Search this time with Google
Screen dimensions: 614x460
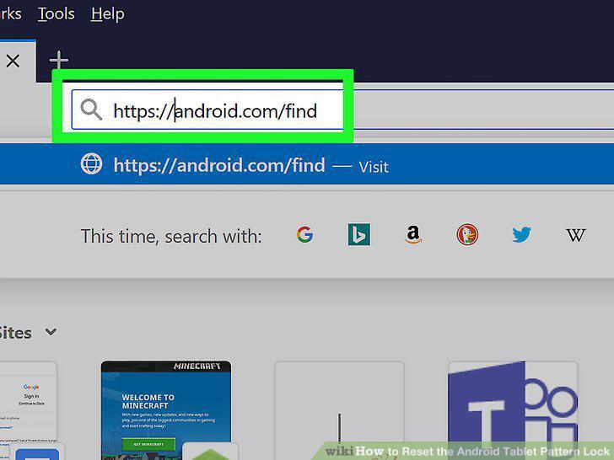[x=304, y=235]
